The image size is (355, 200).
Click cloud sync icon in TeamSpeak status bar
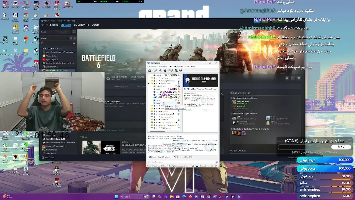tap(193, 166)
